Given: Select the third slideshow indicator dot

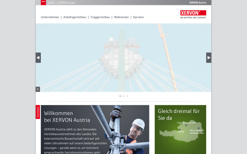Looking at the screenshot, I should (127, 96).
